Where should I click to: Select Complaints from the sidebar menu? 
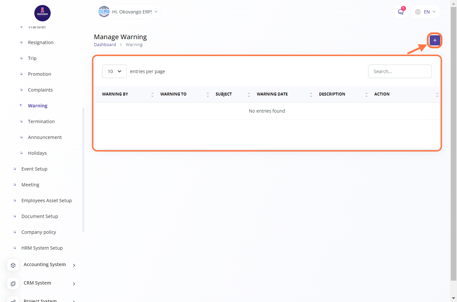(40, 90)
